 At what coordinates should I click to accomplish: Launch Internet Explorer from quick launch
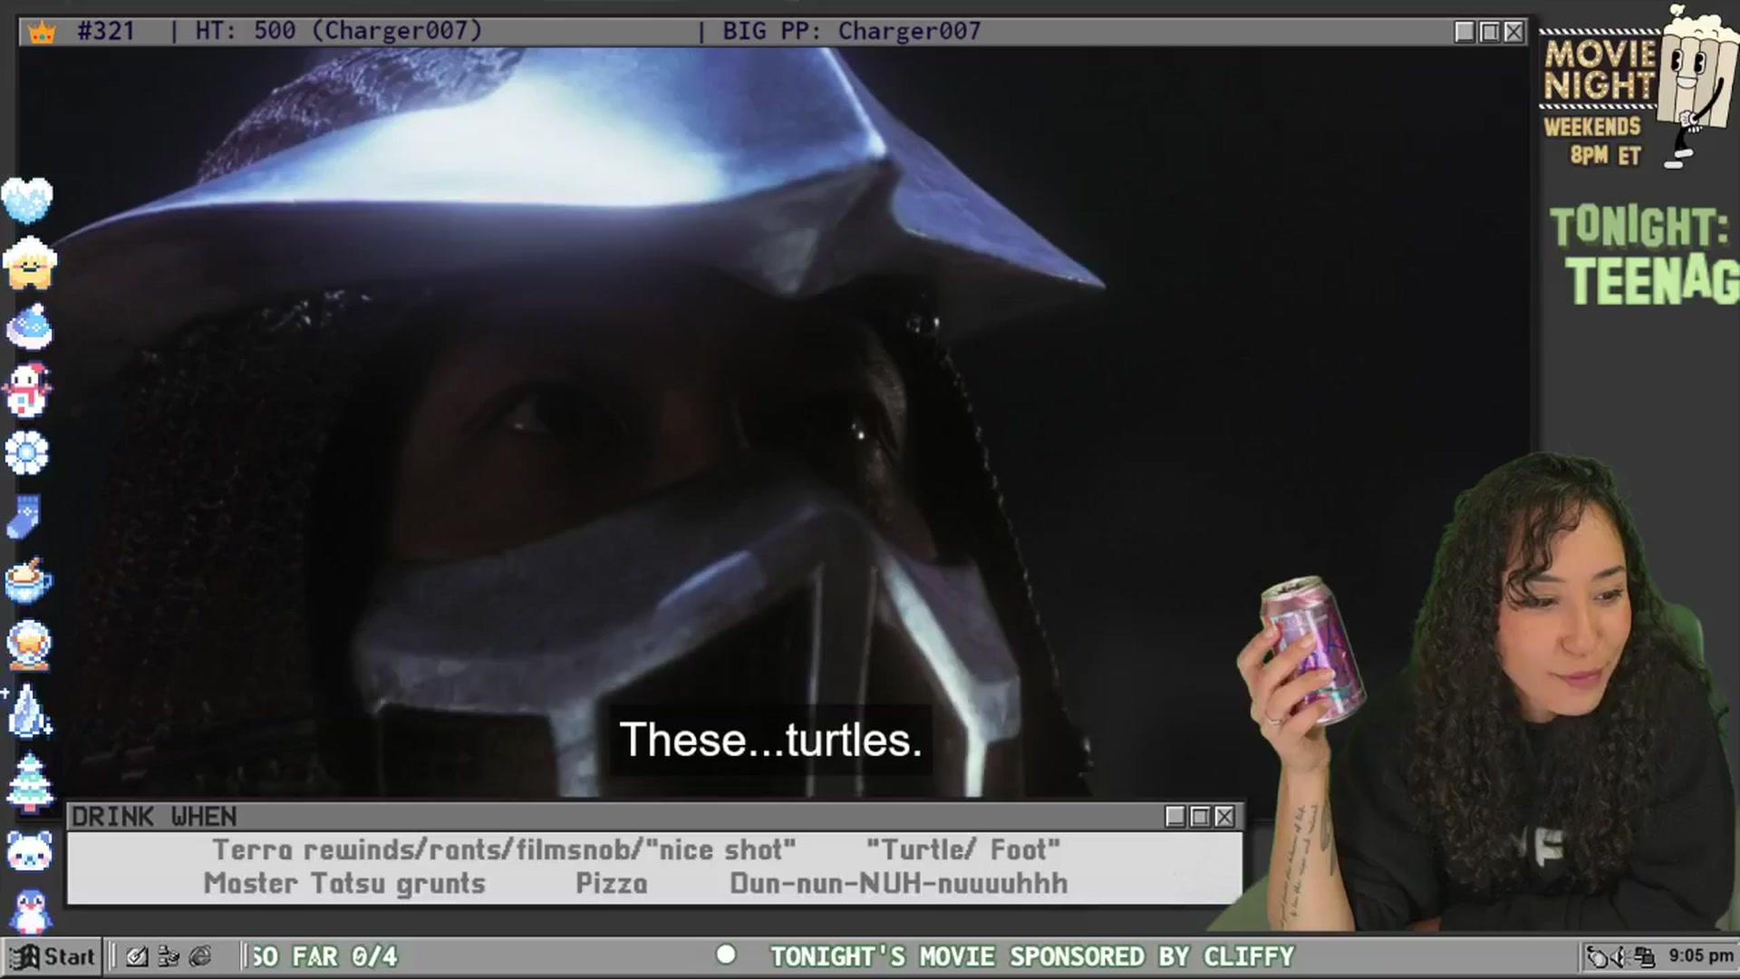point(200,956)
